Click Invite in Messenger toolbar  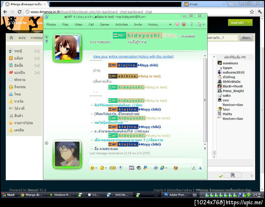[138, 24]
